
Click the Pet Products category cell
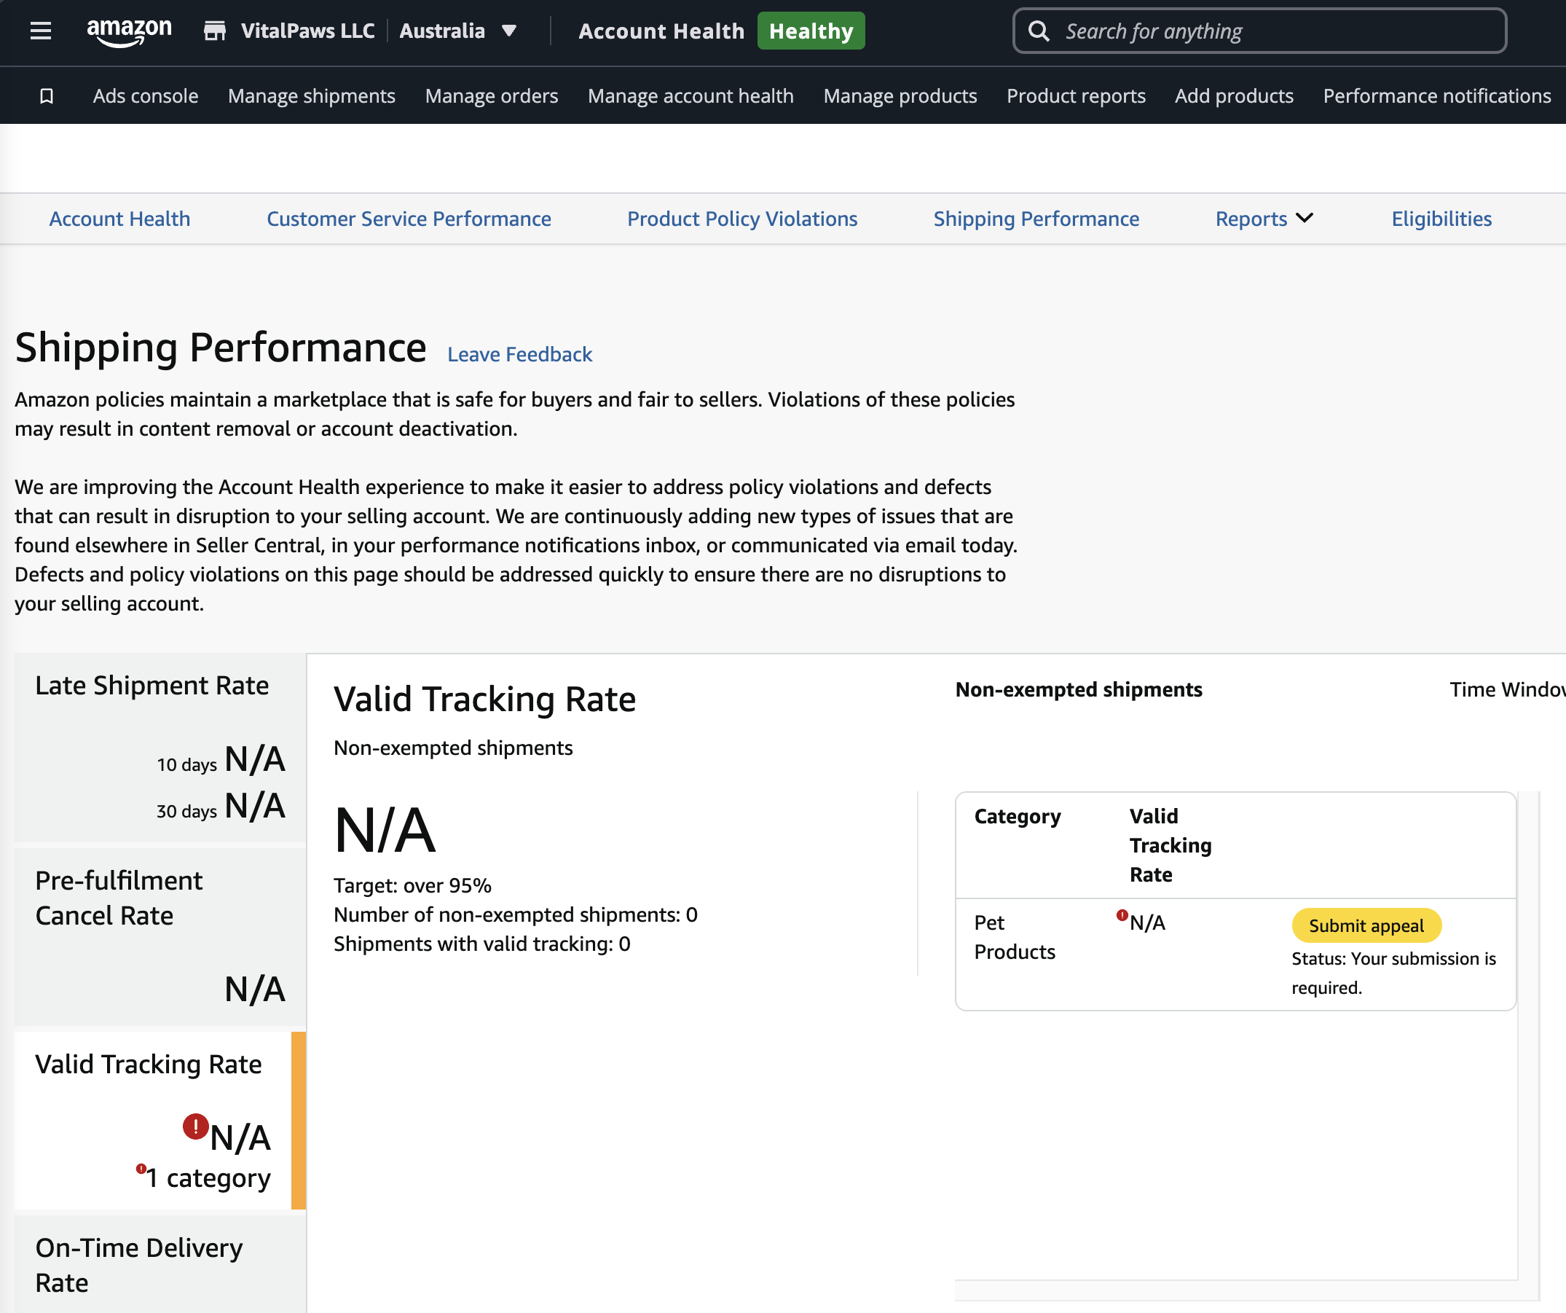click(x=1014, y=937)
